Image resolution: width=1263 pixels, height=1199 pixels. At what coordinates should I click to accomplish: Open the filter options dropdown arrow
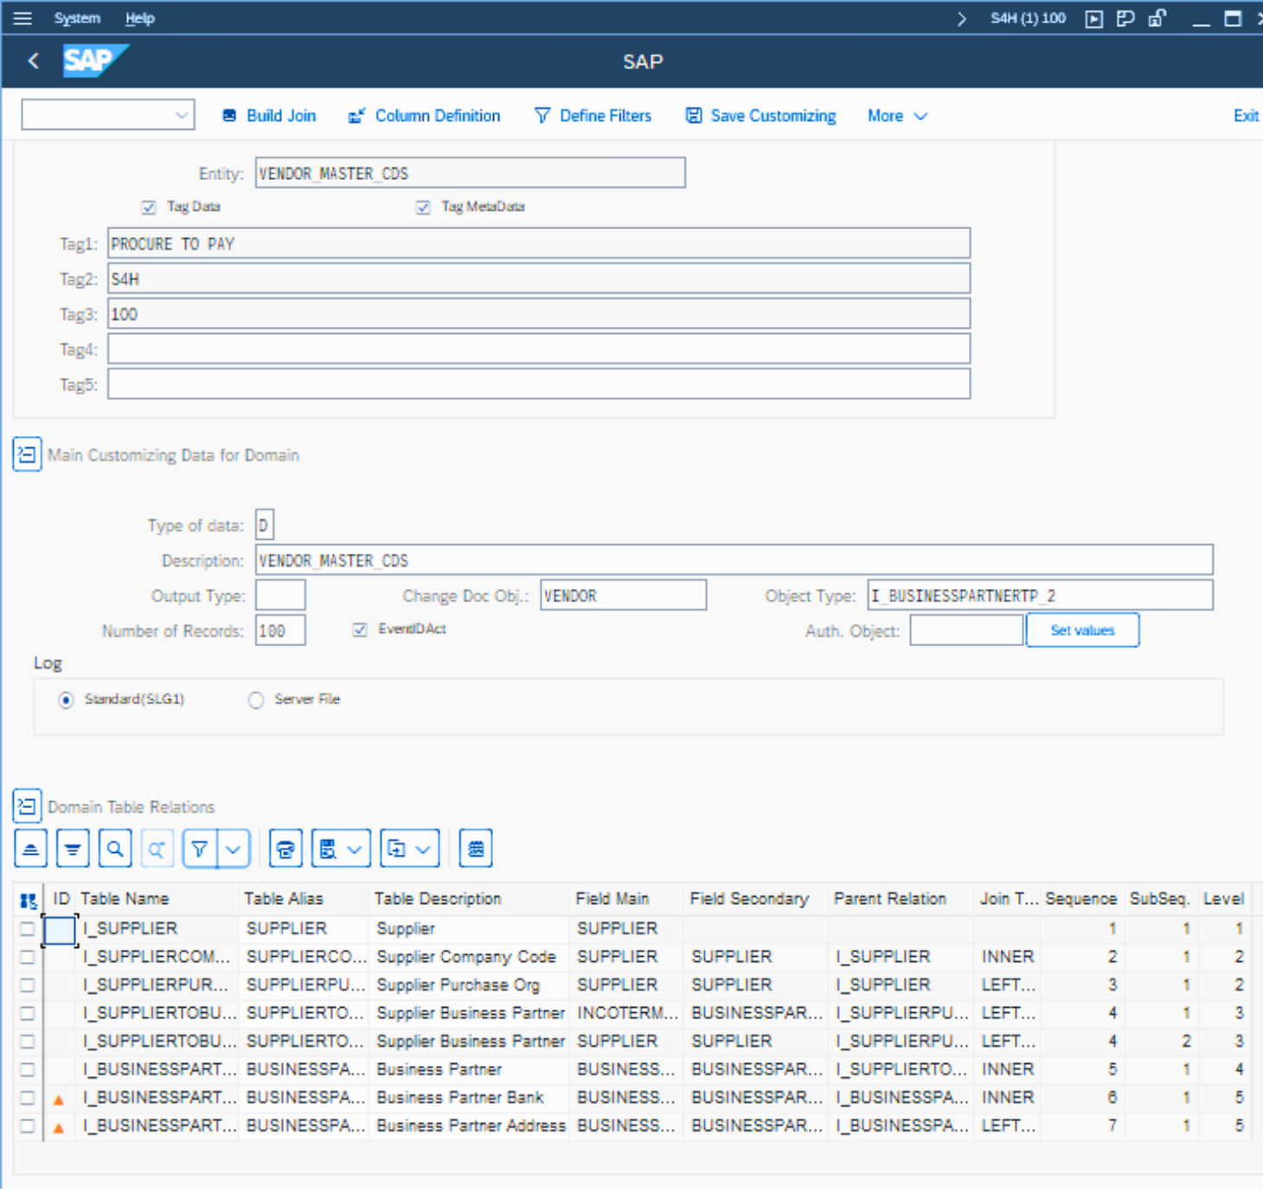[x=234, y=849]
